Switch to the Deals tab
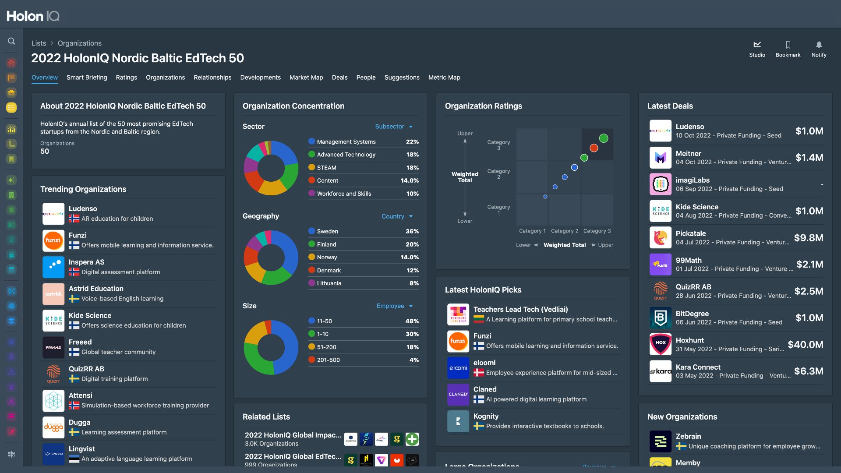The height and width of the screenshot is (473, 841). (339, 78)
